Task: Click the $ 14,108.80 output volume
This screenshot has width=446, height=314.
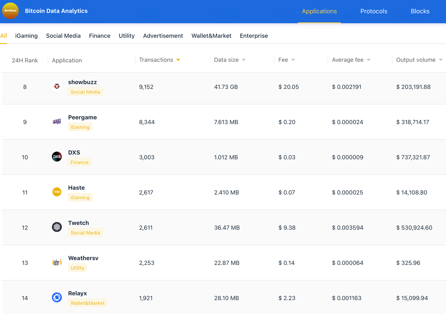Action: tap(412, 193)
